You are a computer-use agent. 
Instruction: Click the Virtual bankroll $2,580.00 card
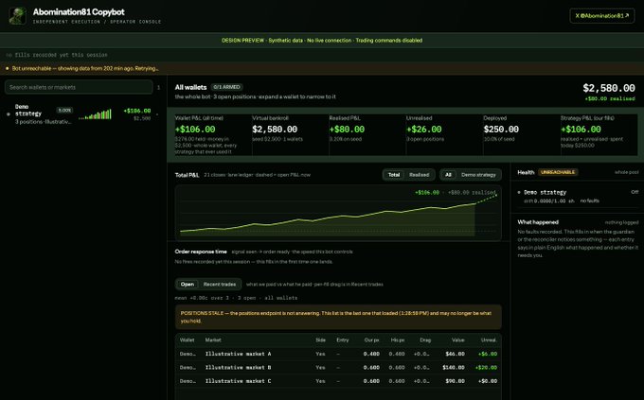point(290,134)
